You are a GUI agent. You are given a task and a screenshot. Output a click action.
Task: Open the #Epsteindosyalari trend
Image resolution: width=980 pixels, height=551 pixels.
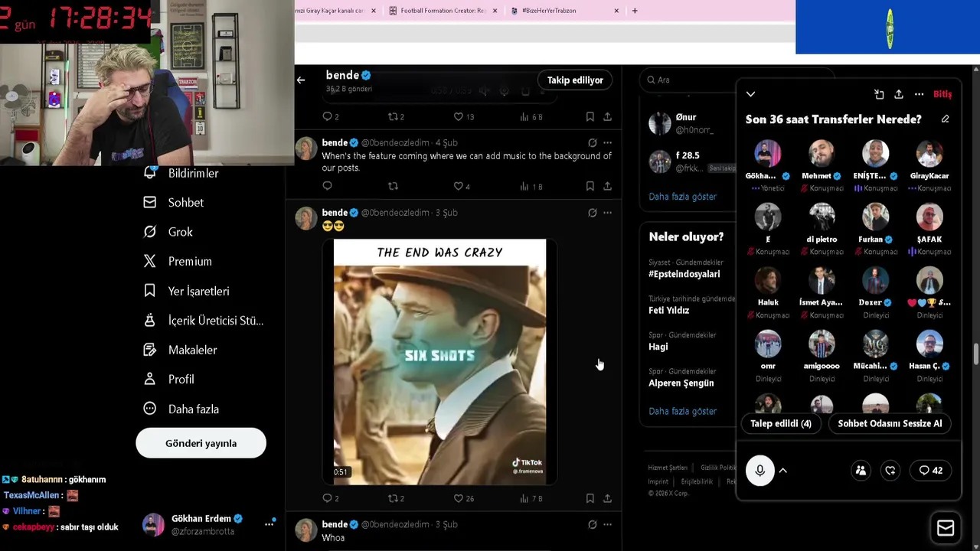tap(684, 274)
